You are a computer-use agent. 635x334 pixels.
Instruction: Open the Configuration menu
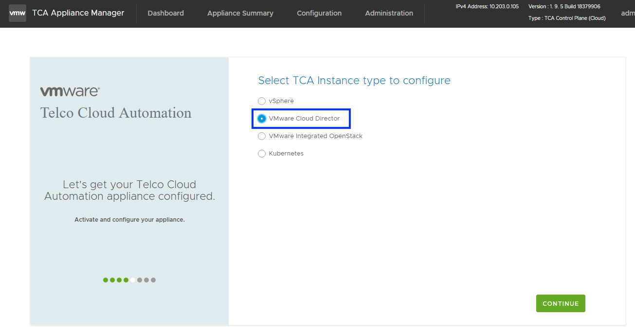(319, 13)
